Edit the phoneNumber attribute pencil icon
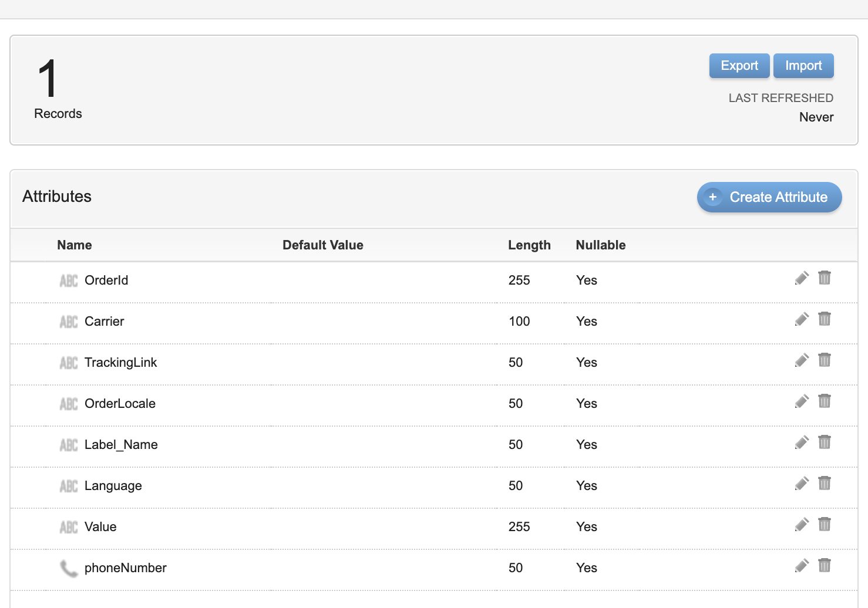868x608 pixels. click(802, 566)
